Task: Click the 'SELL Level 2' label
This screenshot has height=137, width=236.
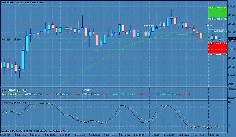Action: [x=217, y=54]
